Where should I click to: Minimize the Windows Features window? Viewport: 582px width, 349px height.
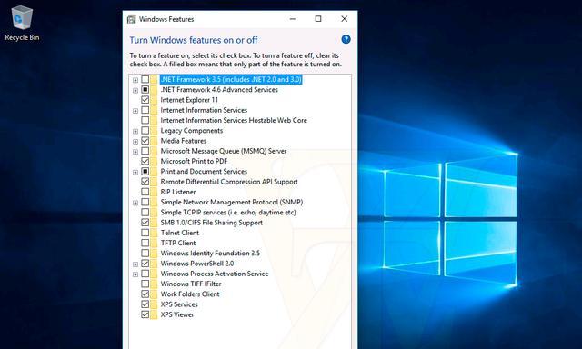(293, 19)
